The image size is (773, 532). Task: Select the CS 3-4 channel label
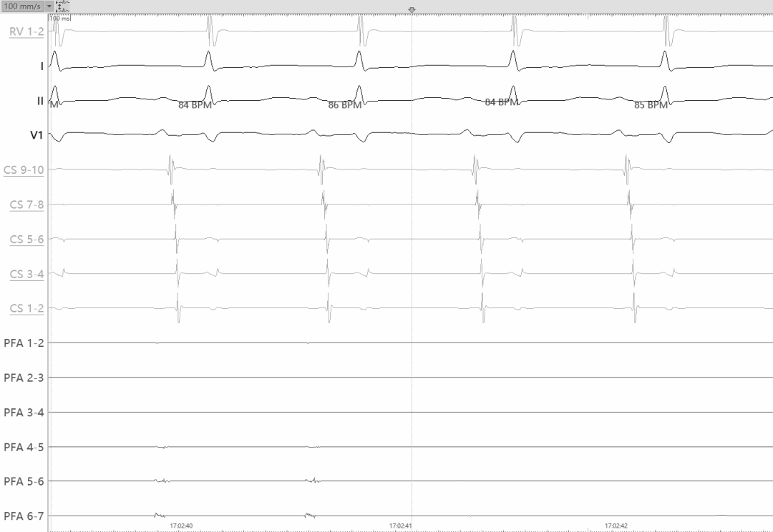click(x=27, y=274)
